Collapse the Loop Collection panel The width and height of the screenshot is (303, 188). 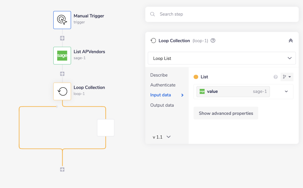290,41
